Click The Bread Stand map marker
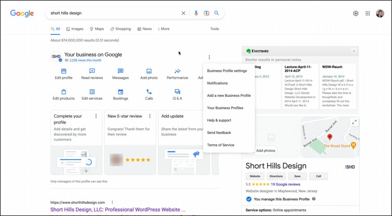 (x=353, y=145)
